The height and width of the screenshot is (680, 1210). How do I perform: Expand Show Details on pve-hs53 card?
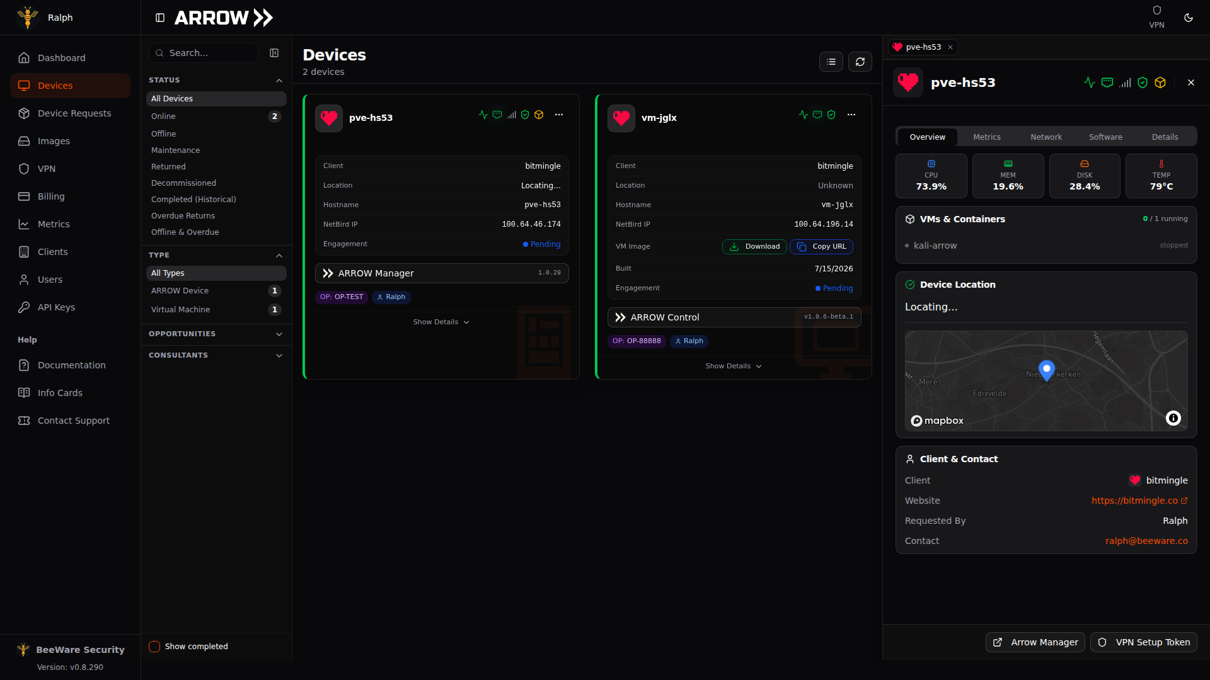coord(441,322)
